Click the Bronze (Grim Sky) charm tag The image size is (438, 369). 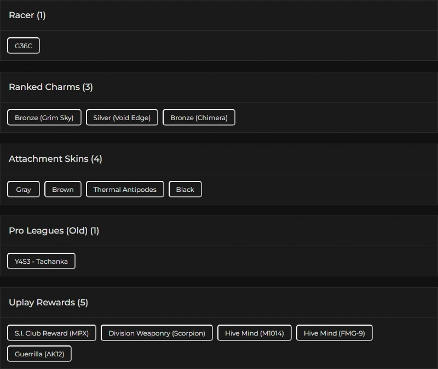click(44, 118)
